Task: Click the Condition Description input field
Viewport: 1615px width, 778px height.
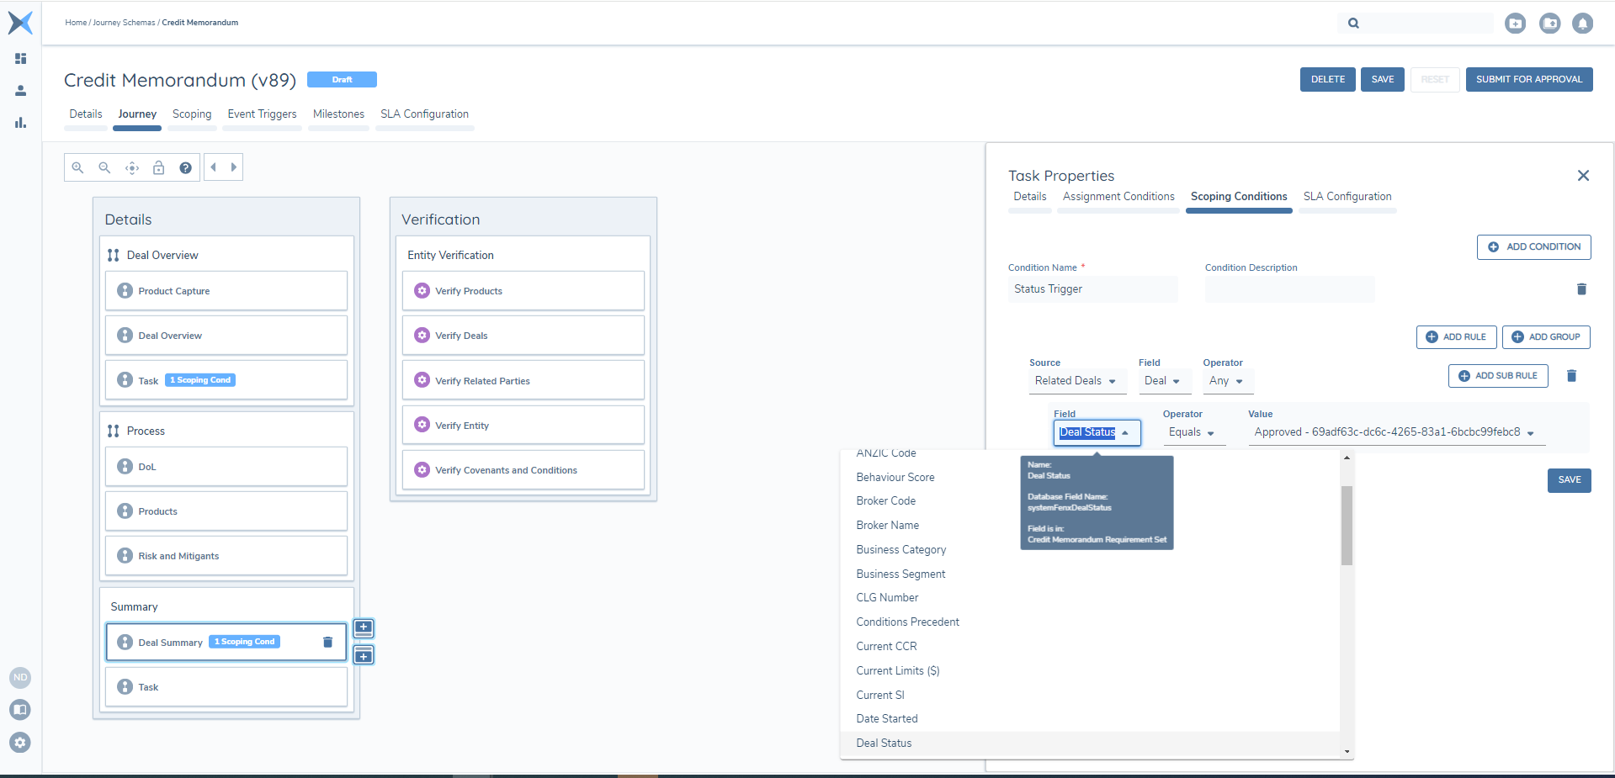Action: click(1288, 289)
